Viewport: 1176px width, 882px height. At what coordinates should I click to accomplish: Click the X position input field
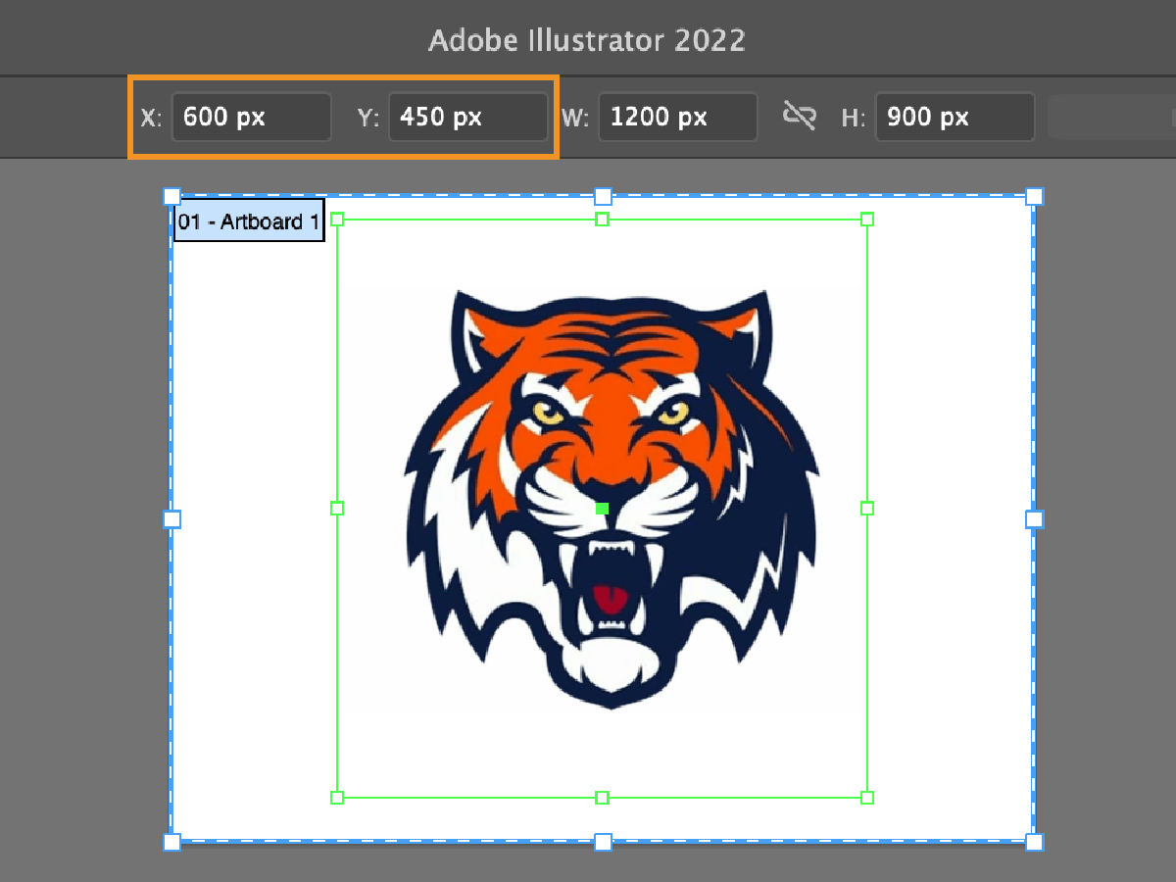pyautogui.click(x=251, y=117)
